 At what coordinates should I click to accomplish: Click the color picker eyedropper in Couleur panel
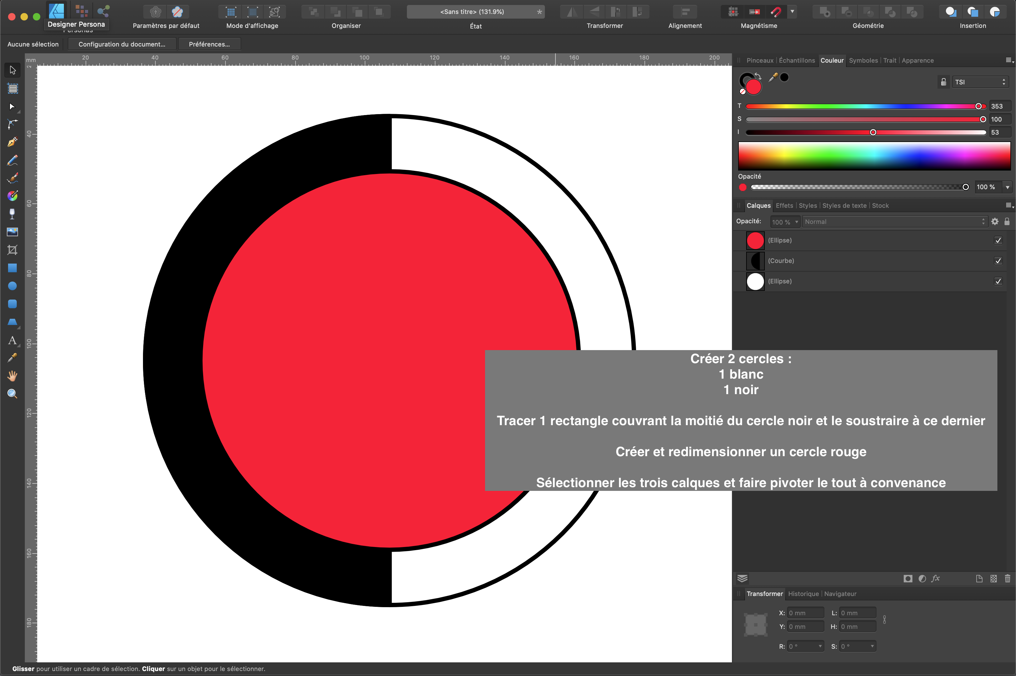(773, 78)
